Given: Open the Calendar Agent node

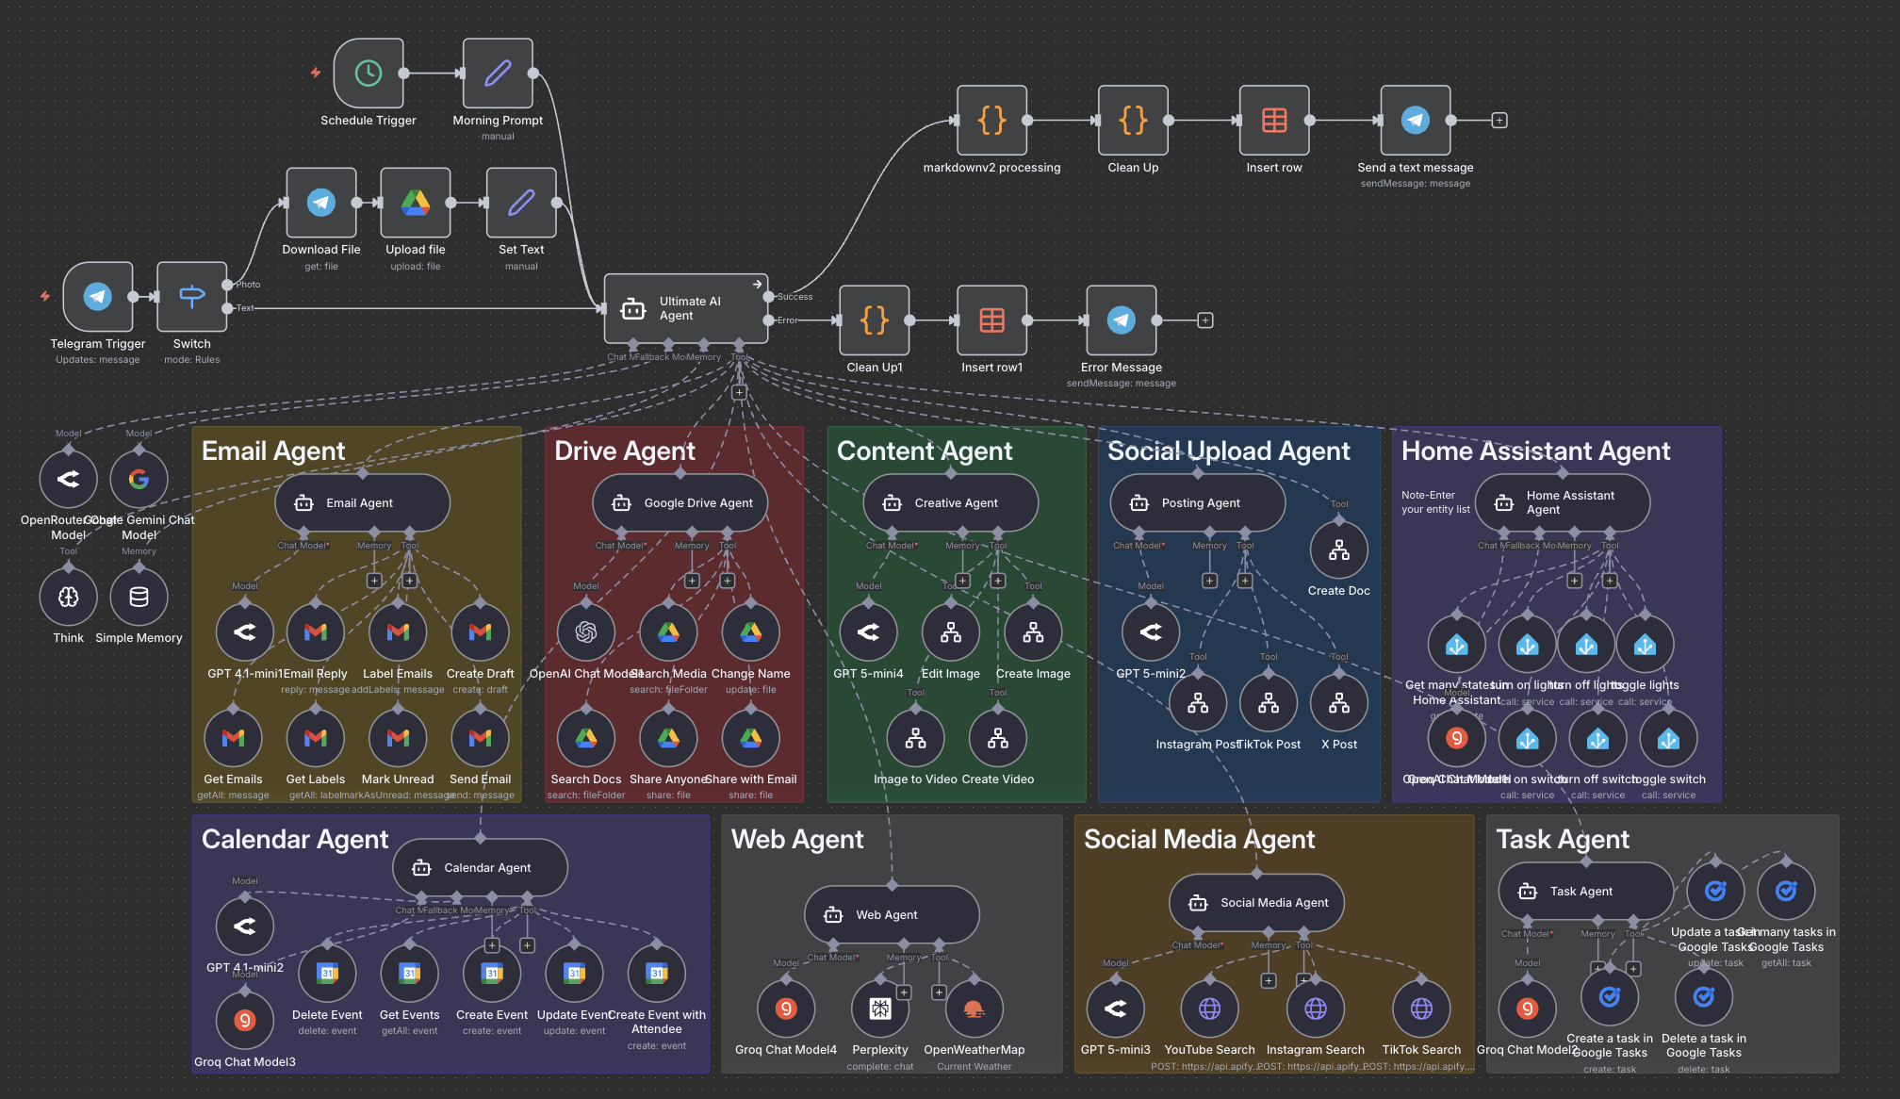Looking at the screenshot, I should pos(479,867).
